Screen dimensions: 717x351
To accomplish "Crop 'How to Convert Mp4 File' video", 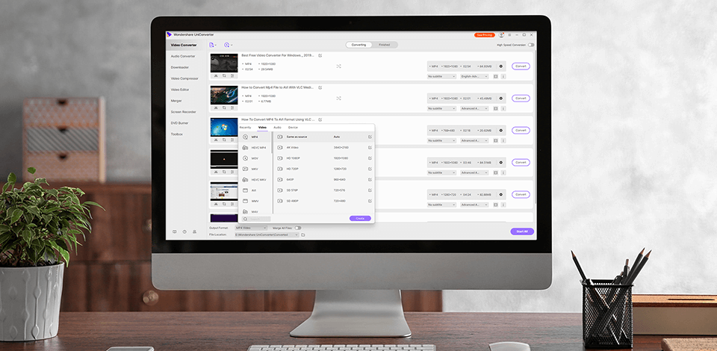I will point(224,108).
